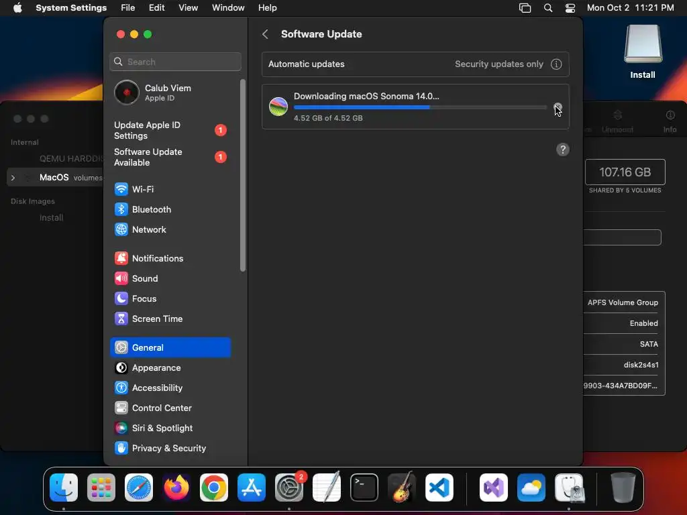
Task: Click Security updates only label
Action: click(499, 64)
